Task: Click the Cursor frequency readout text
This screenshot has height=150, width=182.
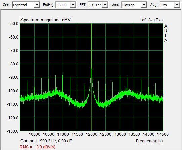Action: pos(46,141)
